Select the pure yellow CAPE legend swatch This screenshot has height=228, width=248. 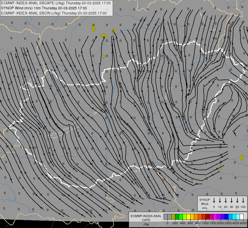[x=188, y=217]
